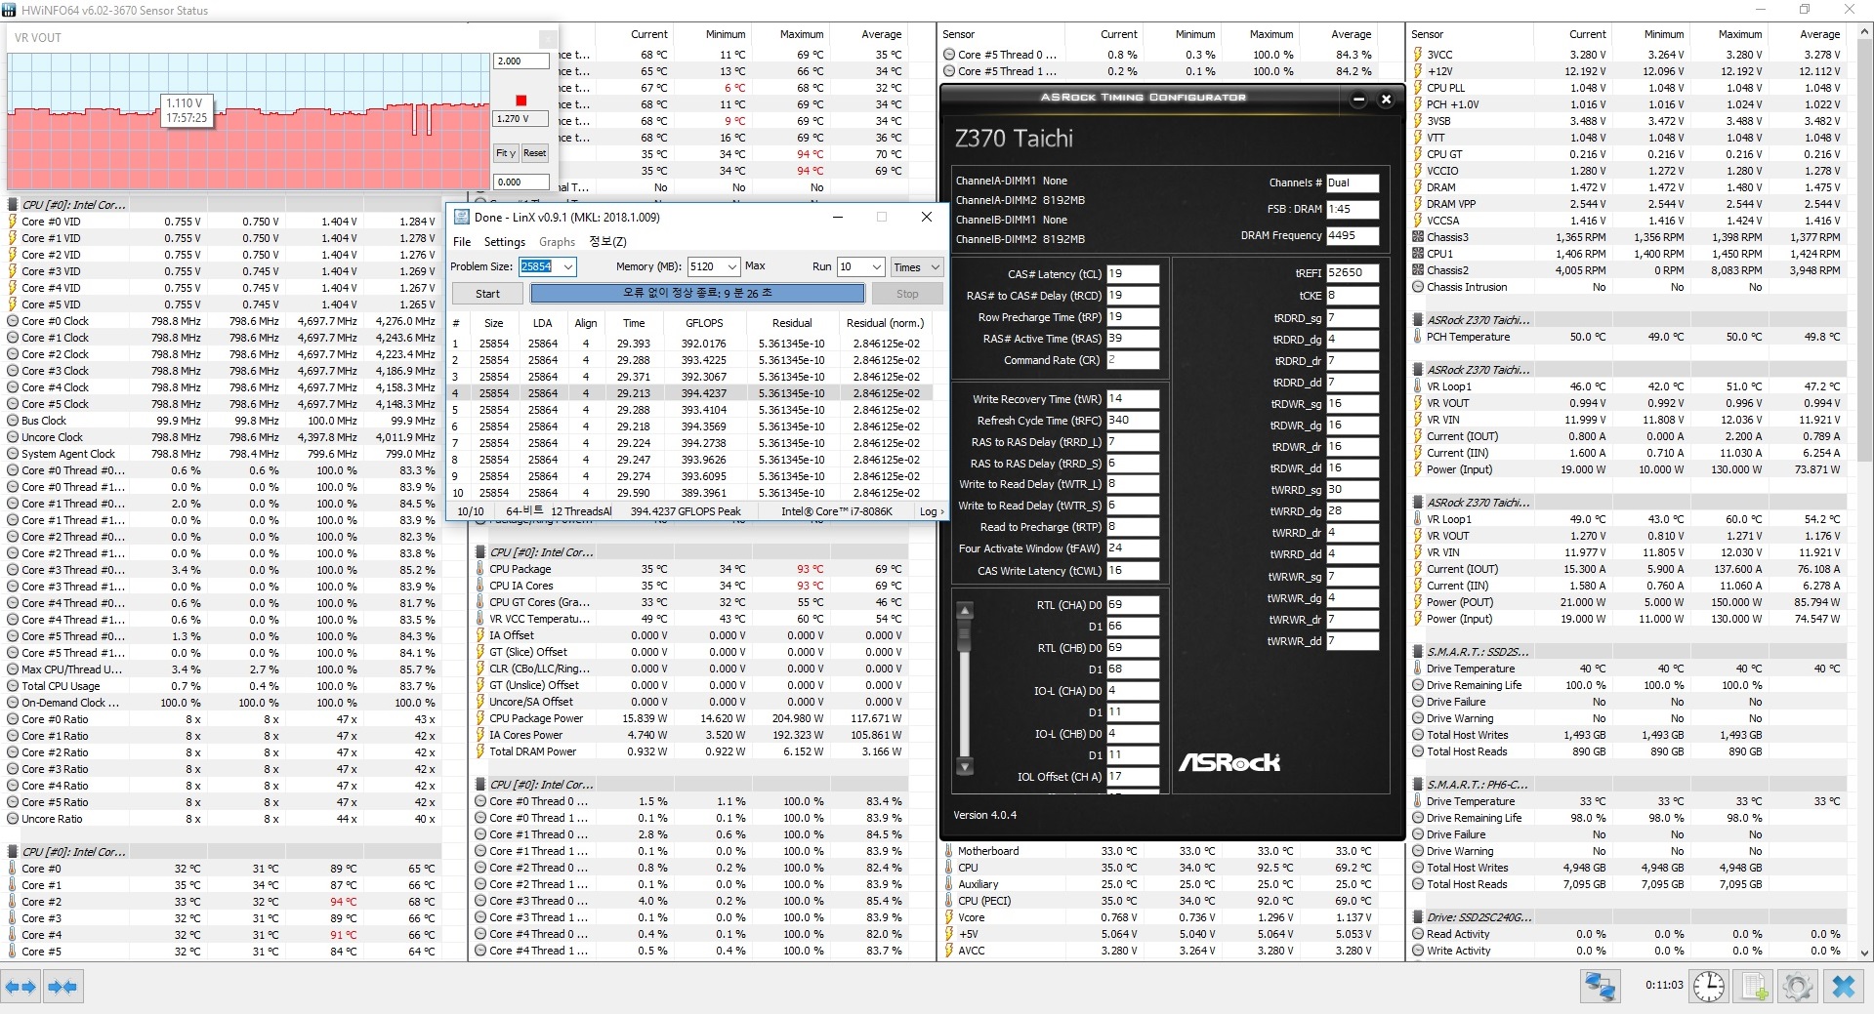Close the ASRock Timing Configurator window
This screenshot has height=1014, width=1874.
coord(1386,99)
